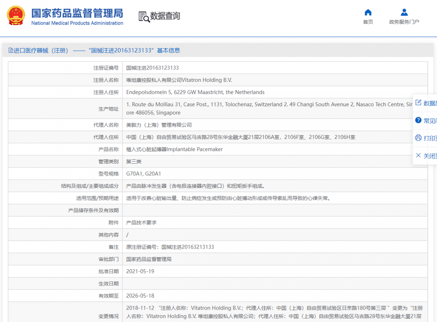
Task: Click the Route du Molliau production address
Action: tap(270, 108)
